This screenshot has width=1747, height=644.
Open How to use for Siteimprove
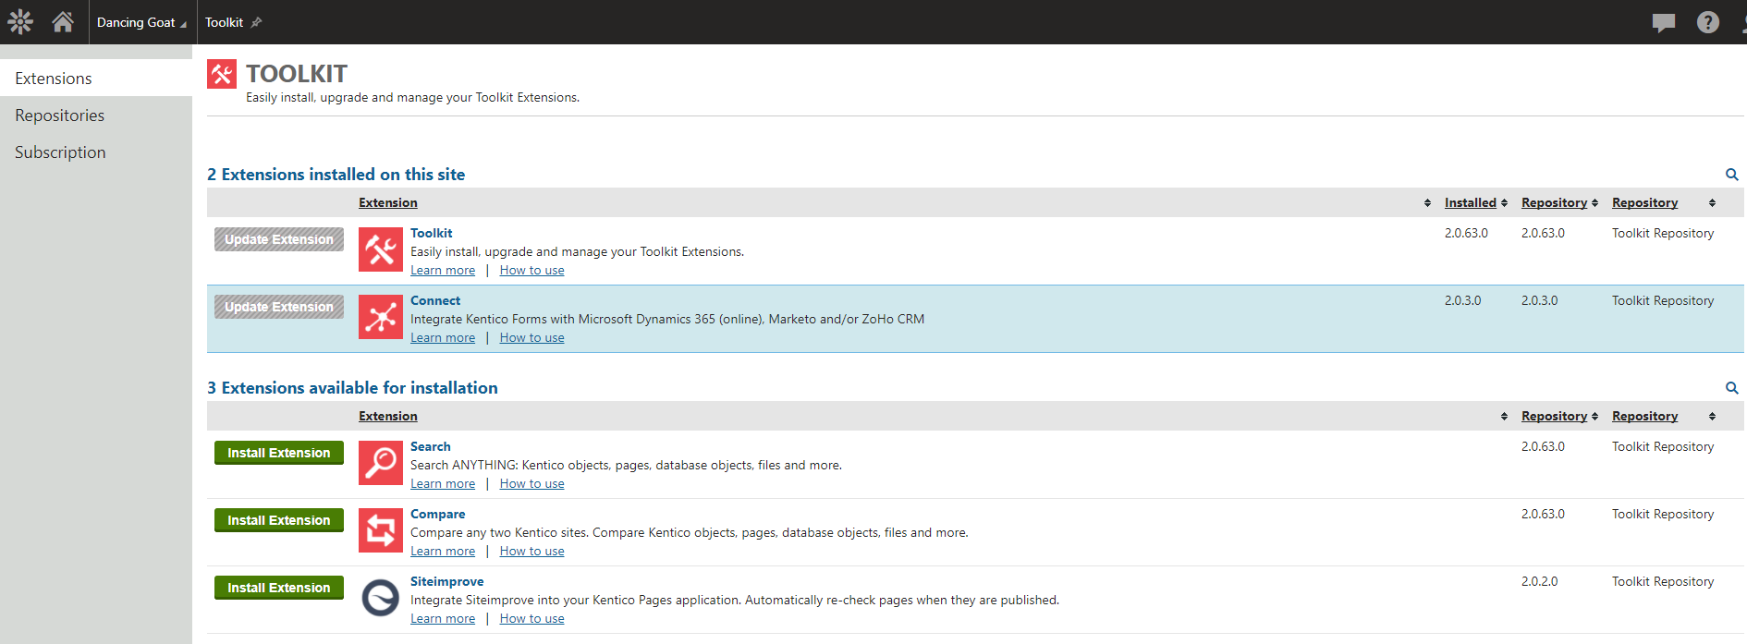pyautogui.click(x=531, y=619)
